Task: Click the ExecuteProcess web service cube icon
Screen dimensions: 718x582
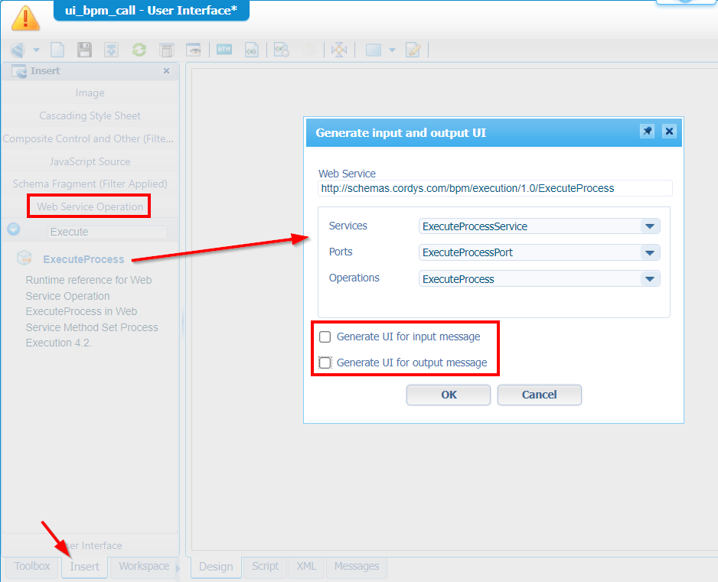Action: click(x=24, y=258)
